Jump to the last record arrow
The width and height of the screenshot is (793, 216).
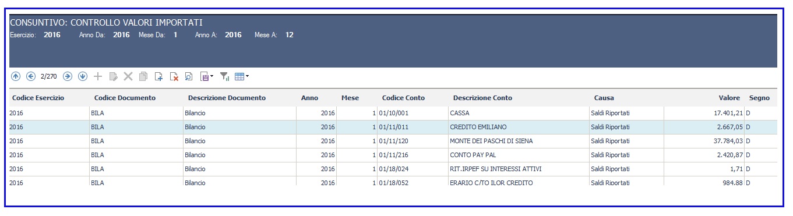[x=83, y=76]
